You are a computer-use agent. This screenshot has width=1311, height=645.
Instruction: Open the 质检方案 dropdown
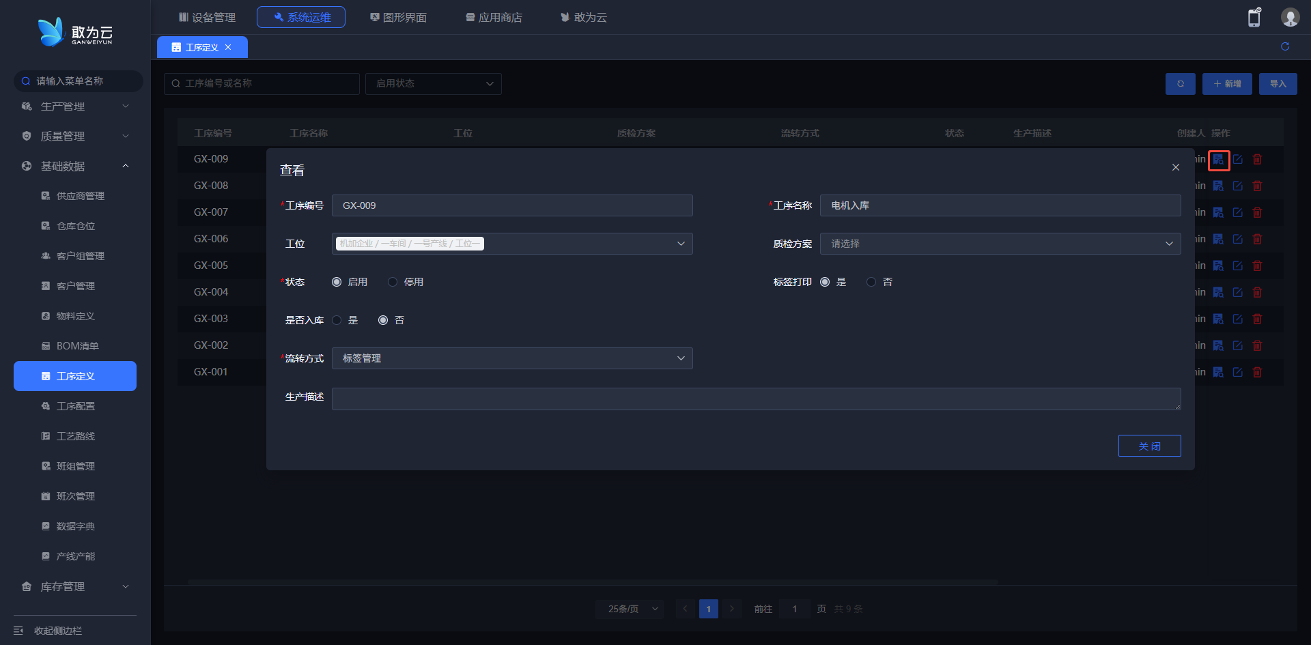tap(1000, 244)
